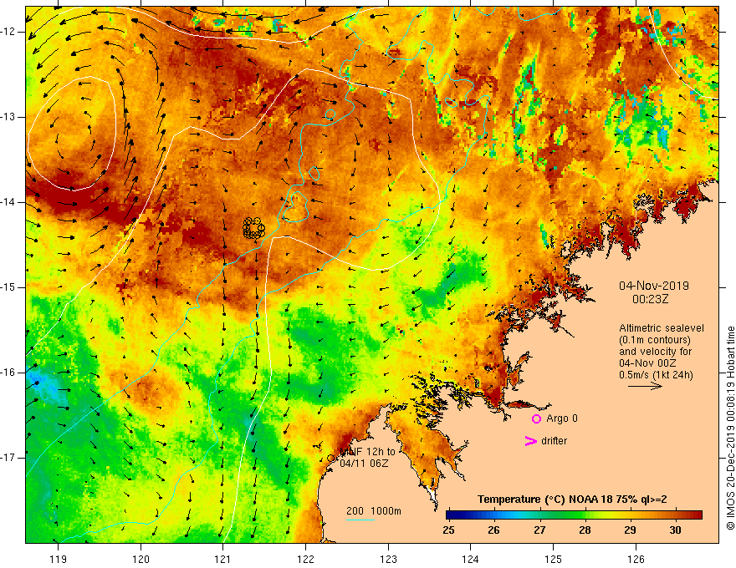Click the latitude axis label -15

(x=9, y=287)
